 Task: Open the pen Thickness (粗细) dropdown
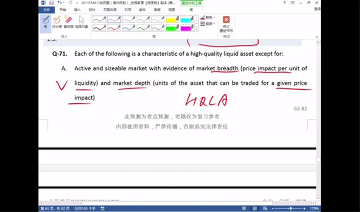[x=208, y=24]
